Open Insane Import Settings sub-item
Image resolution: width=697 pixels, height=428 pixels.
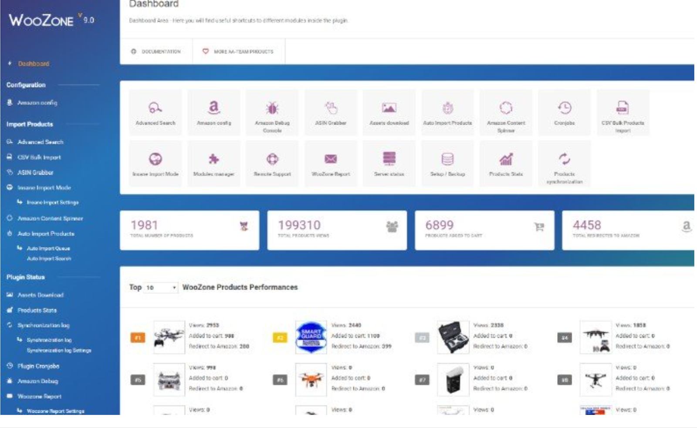pos(52,202)
